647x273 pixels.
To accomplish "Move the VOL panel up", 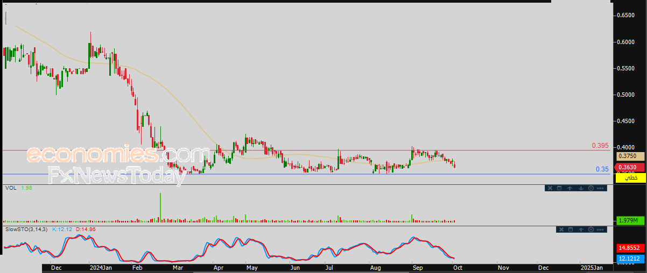I will coord(569,188).
